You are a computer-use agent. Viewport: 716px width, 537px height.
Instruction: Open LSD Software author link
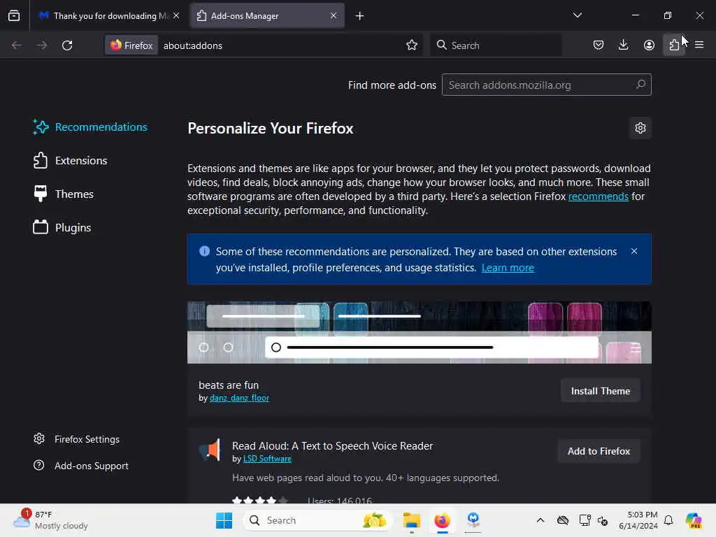[267, 459]
